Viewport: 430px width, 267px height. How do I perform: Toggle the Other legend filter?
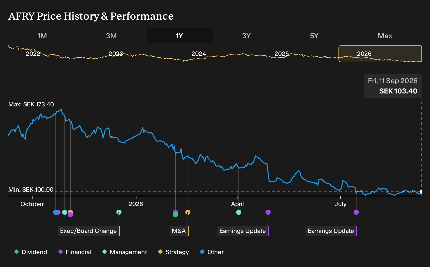[212, 252]
